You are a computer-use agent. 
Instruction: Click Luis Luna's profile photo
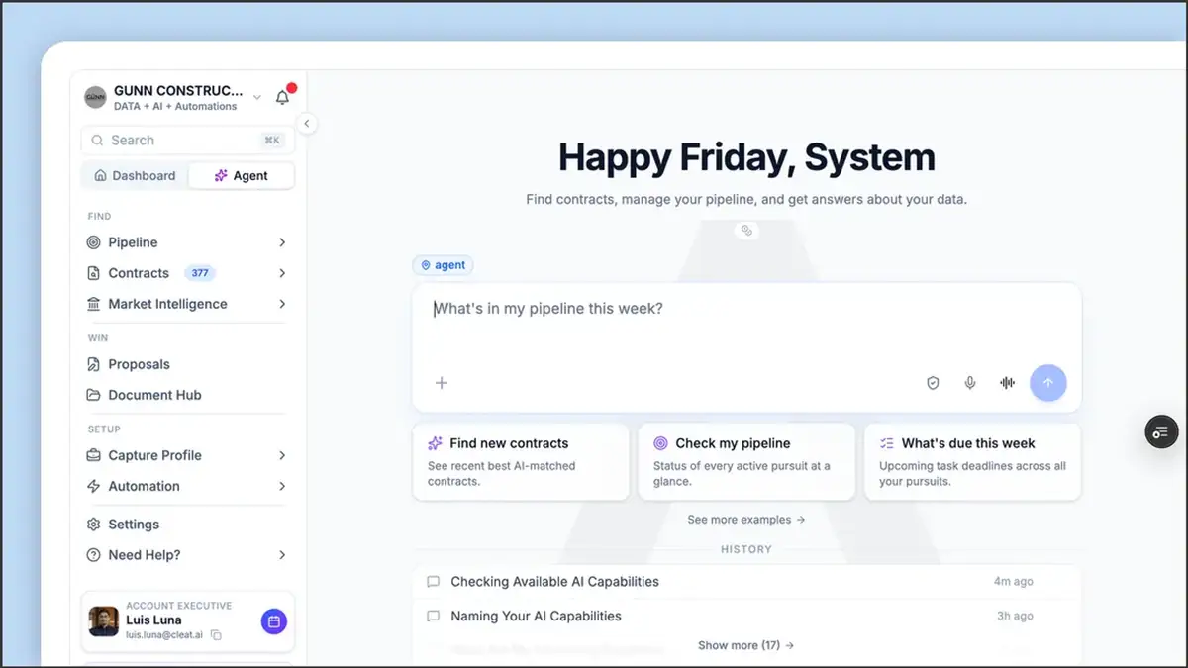104,621
